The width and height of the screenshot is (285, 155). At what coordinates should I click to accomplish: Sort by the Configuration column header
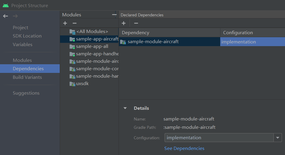tap(238, 33)
